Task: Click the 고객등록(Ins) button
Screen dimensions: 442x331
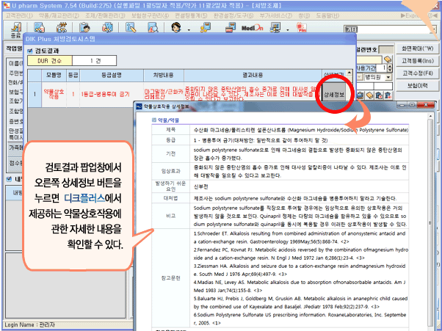Action: tap(417, 61)
